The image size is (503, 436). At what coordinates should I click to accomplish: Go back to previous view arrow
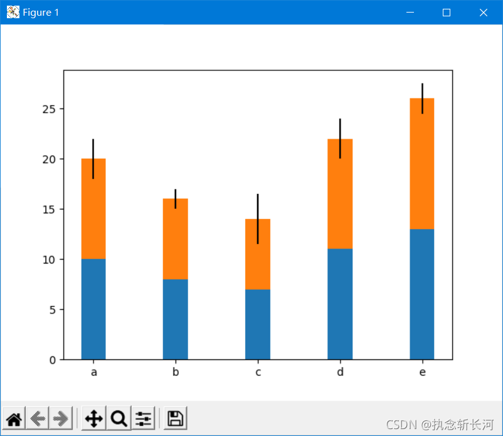(38, 418)
